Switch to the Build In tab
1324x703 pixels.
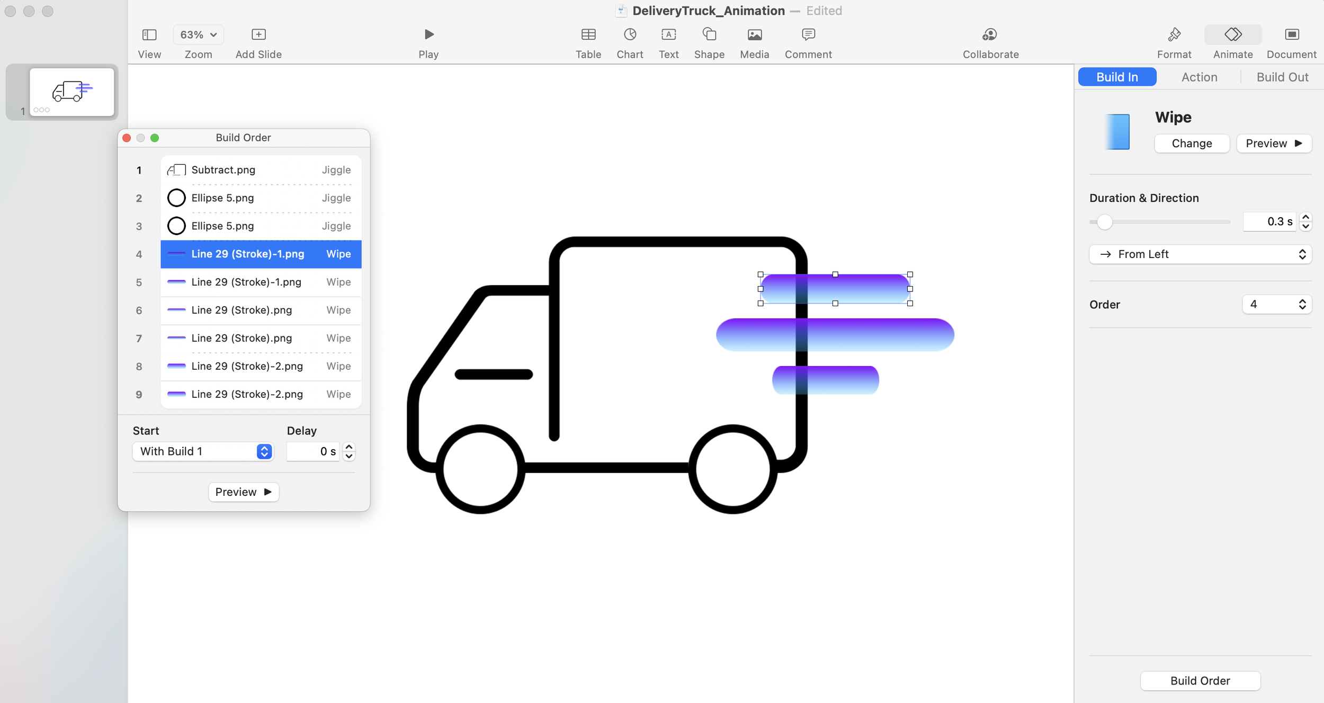[1117, 77]
